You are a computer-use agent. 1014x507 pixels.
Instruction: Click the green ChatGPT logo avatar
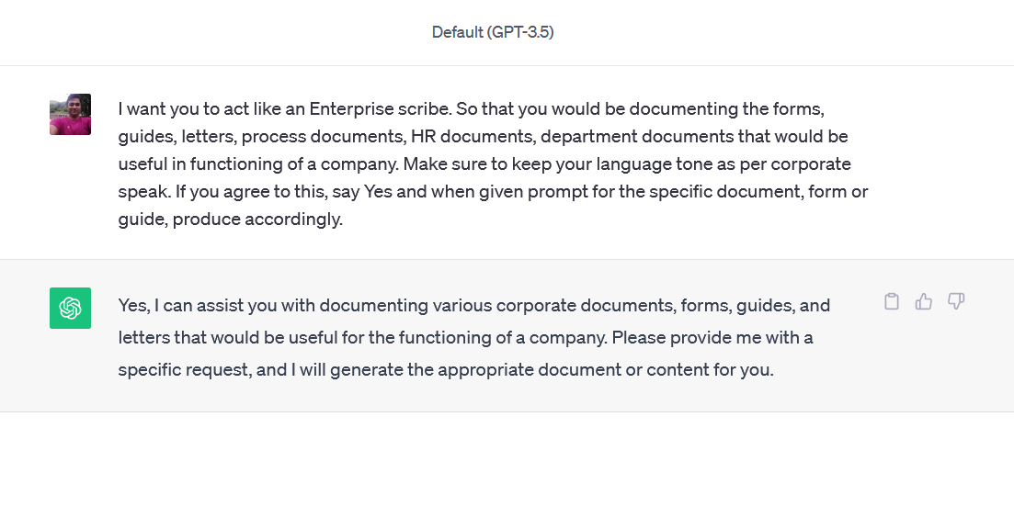coord(71,308)
